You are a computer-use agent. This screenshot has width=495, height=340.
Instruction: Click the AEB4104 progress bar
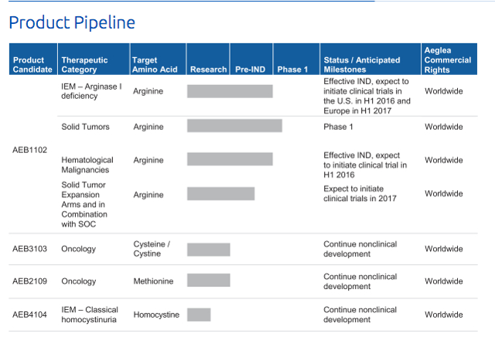(199, 314)
